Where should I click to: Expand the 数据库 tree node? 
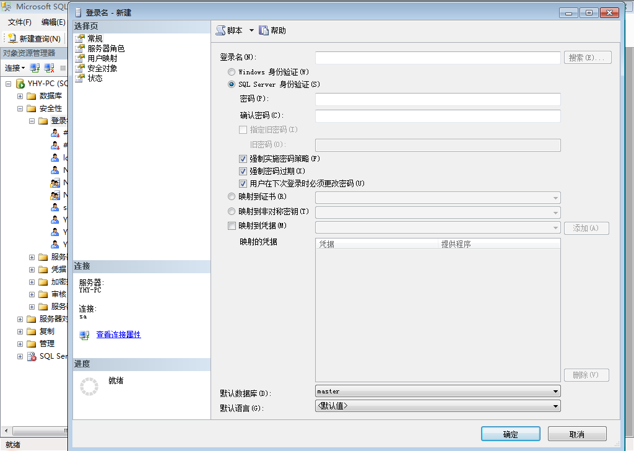(x=20, y=96)
